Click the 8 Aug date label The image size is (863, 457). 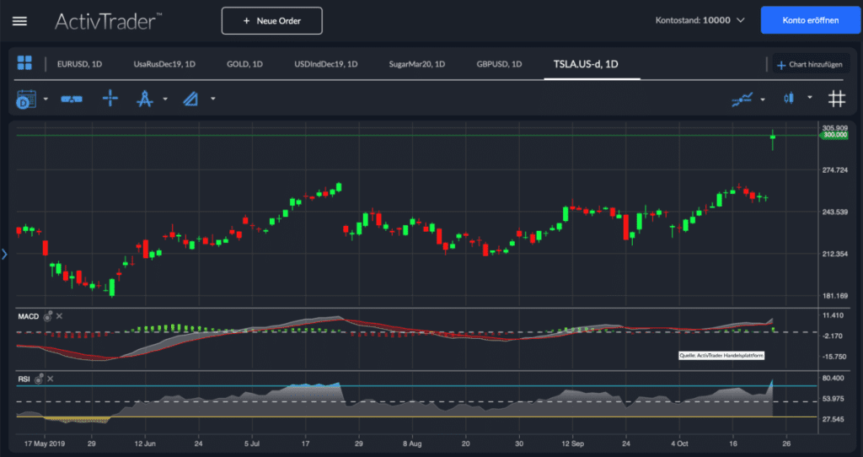411,444
